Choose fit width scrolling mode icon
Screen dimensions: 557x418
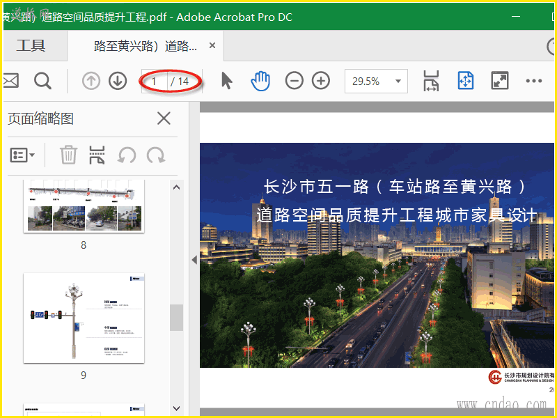pos(431,81)
